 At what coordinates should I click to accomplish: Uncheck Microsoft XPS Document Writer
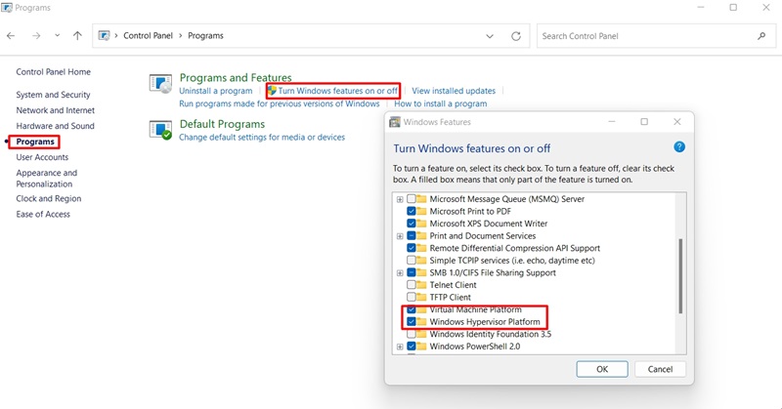click(412, 224)
